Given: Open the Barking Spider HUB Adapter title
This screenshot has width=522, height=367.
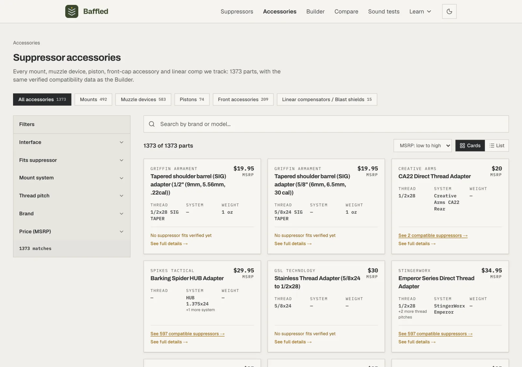Looking at the screenshot, I should coord(187,278).
